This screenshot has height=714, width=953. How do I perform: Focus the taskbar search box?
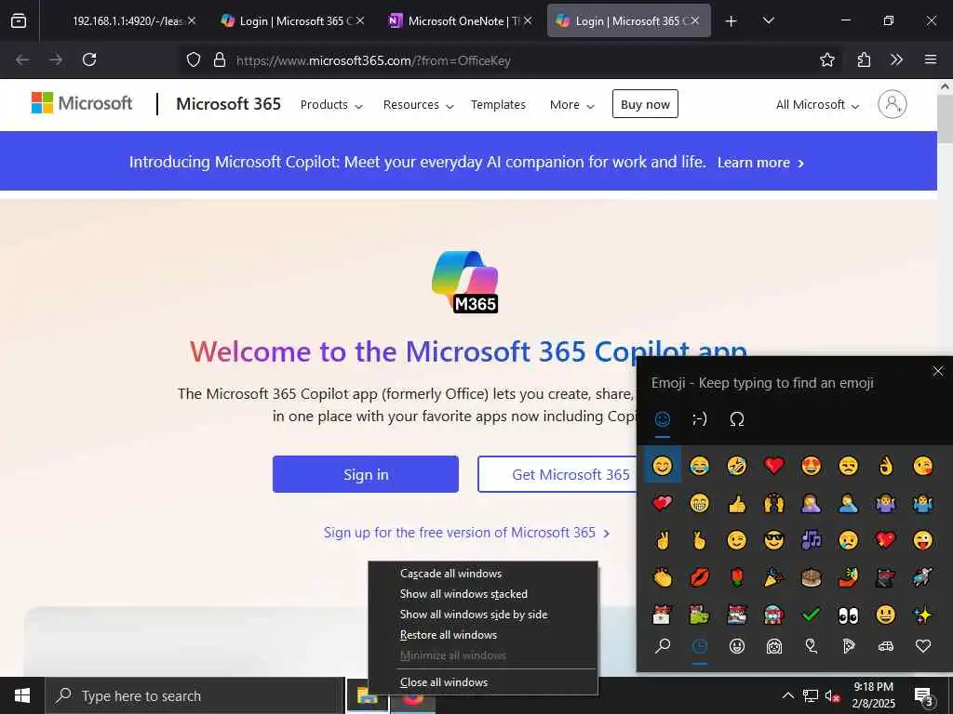[195, 695]
